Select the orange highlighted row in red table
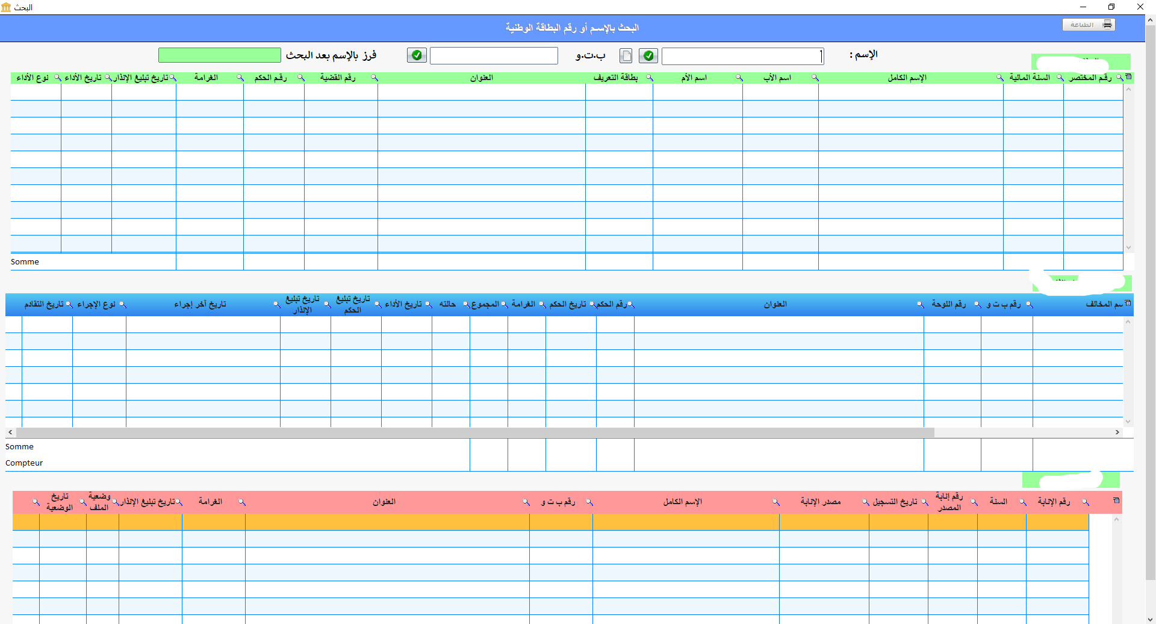The image size is (1156, 624). [550, 522]
